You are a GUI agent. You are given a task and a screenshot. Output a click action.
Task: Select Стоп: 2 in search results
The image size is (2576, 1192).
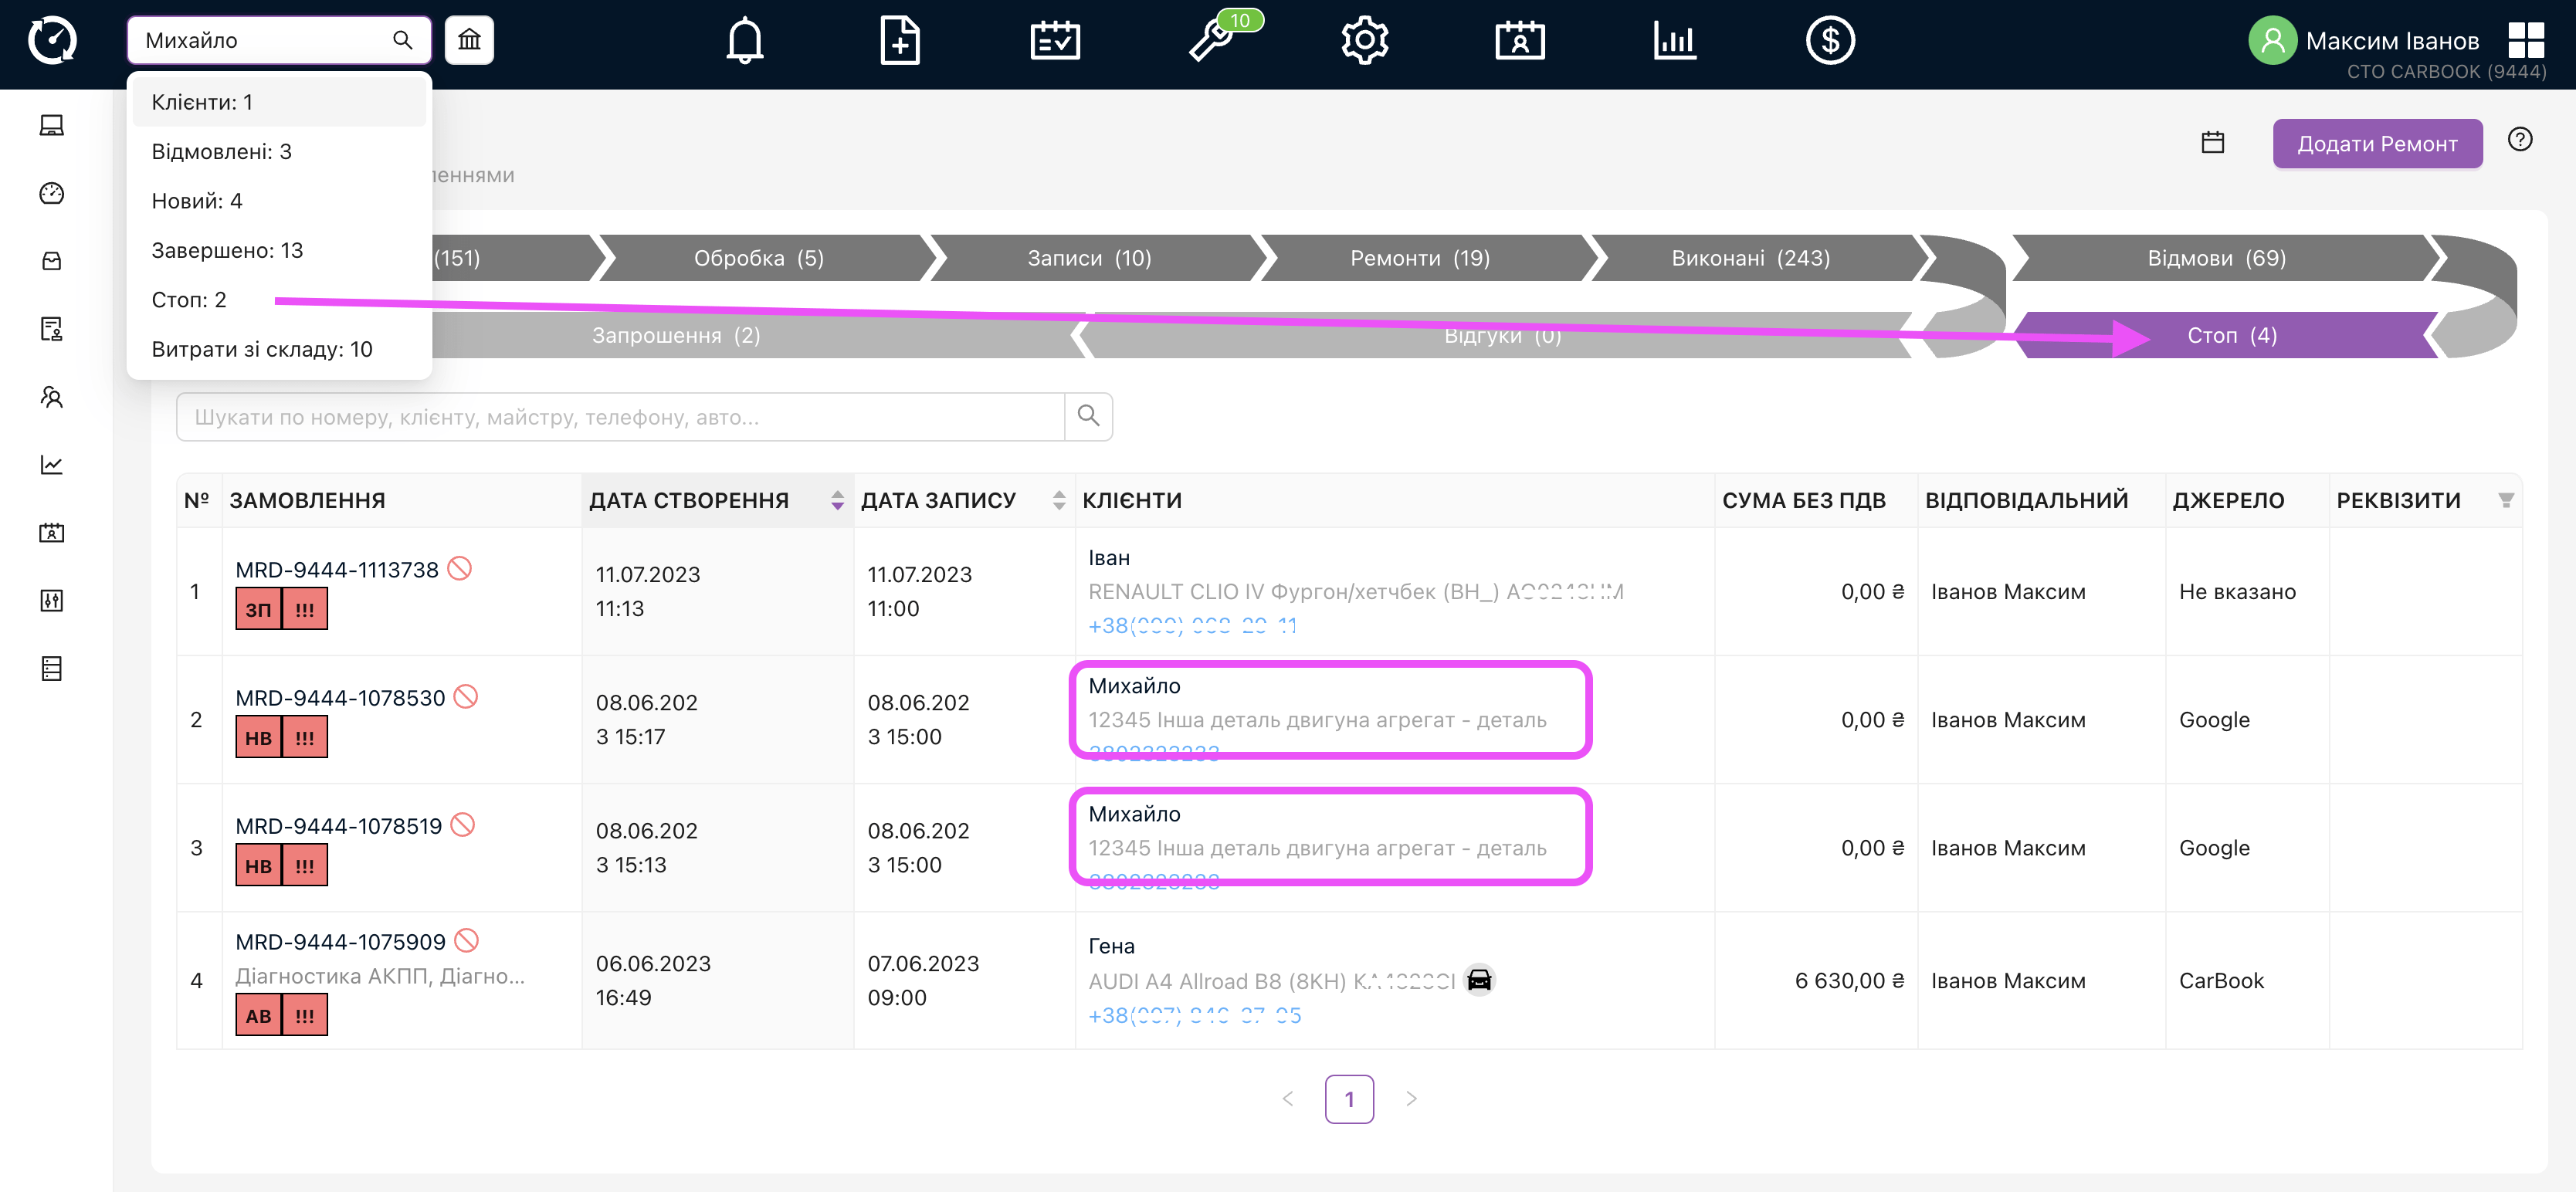[279, 299]
